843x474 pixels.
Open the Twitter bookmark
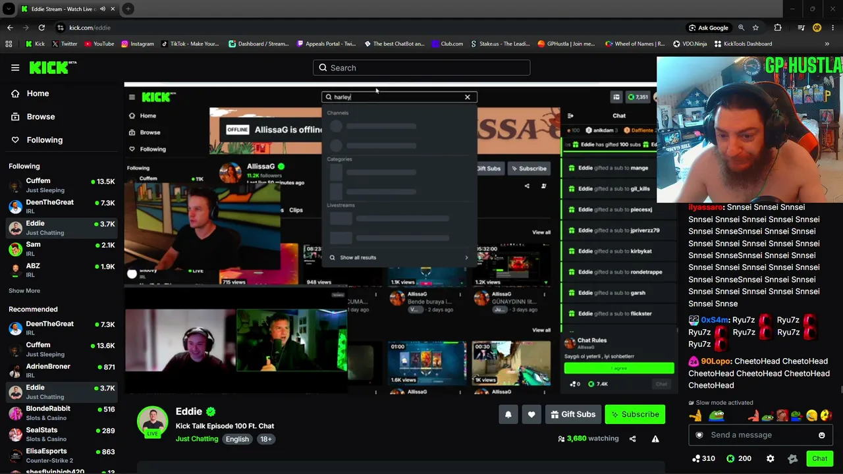click(x=64, y=44)
